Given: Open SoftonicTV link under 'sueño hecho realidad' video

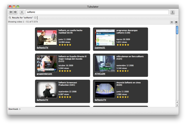Looking at the screenshot, I should tap(42, 48).
